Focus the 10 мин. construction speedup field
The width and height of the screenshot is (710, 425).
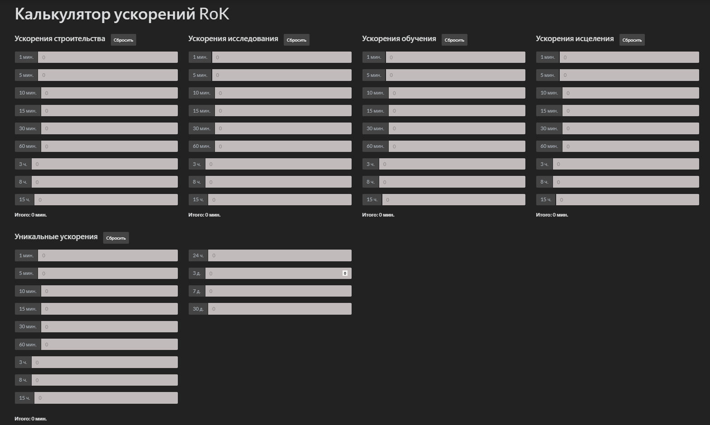tap(110, 93)
